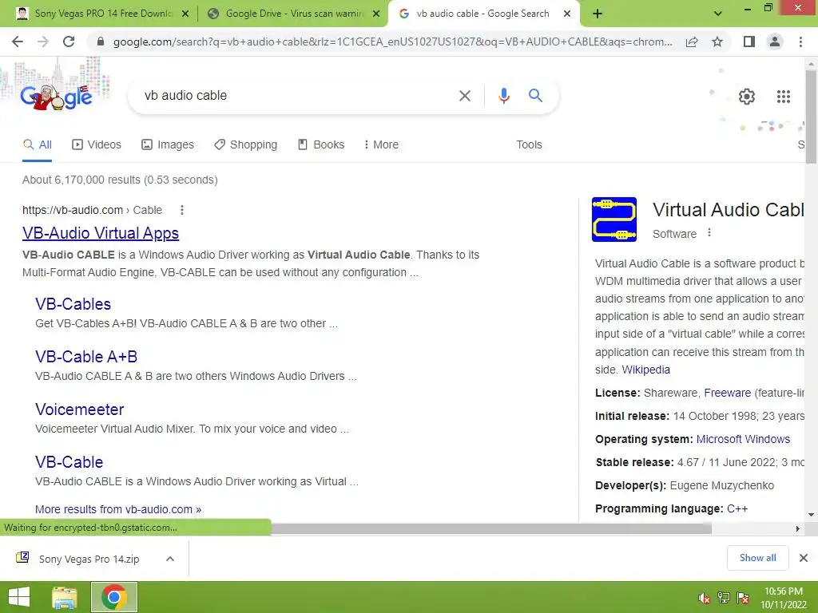Switch to Shopping results tab
The image size is (818, 613).
coord(245,145)
